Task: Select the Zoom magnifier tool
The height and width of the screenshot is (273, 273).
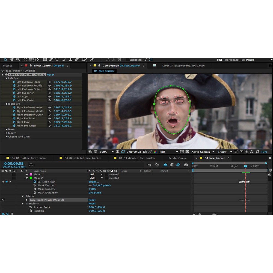Action: 18,60
